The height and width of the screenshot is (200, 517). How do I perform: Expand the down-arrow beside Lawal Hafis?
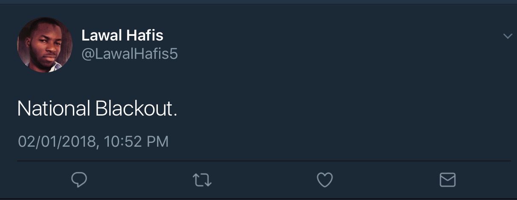(x=508, y=36)
